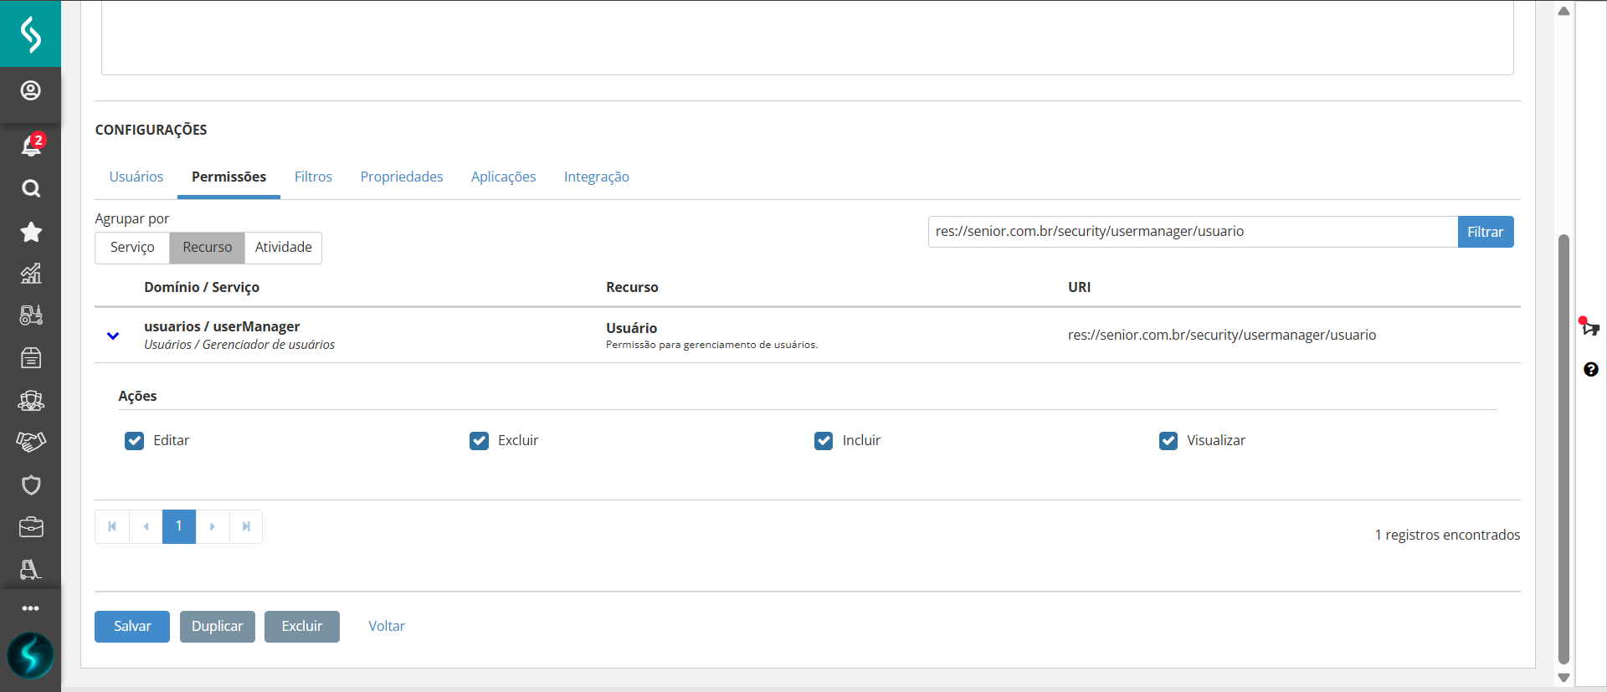Open the user profile icon in sidebar
Screen dimensions: 1607x692
tap(31, 90)
